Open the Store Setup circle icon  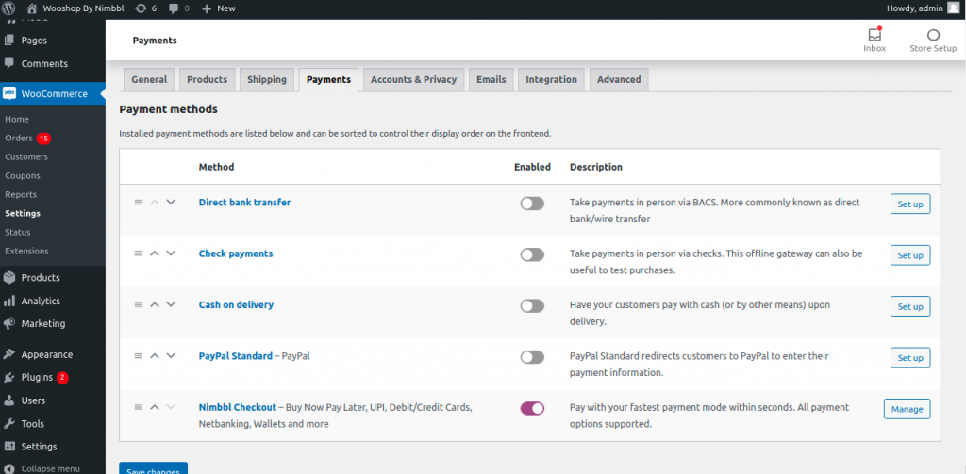(933, 35)
